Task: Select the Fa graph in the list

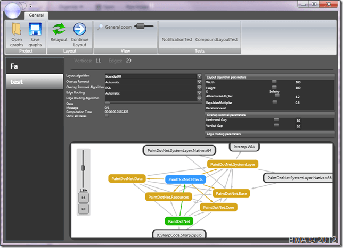Action: (35, 66)
